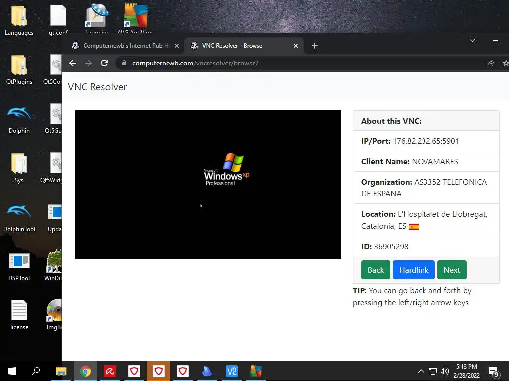Reload the VNC Resolver page
The height and width of the screenshot is (381, 509).
[x=104, y=63]
